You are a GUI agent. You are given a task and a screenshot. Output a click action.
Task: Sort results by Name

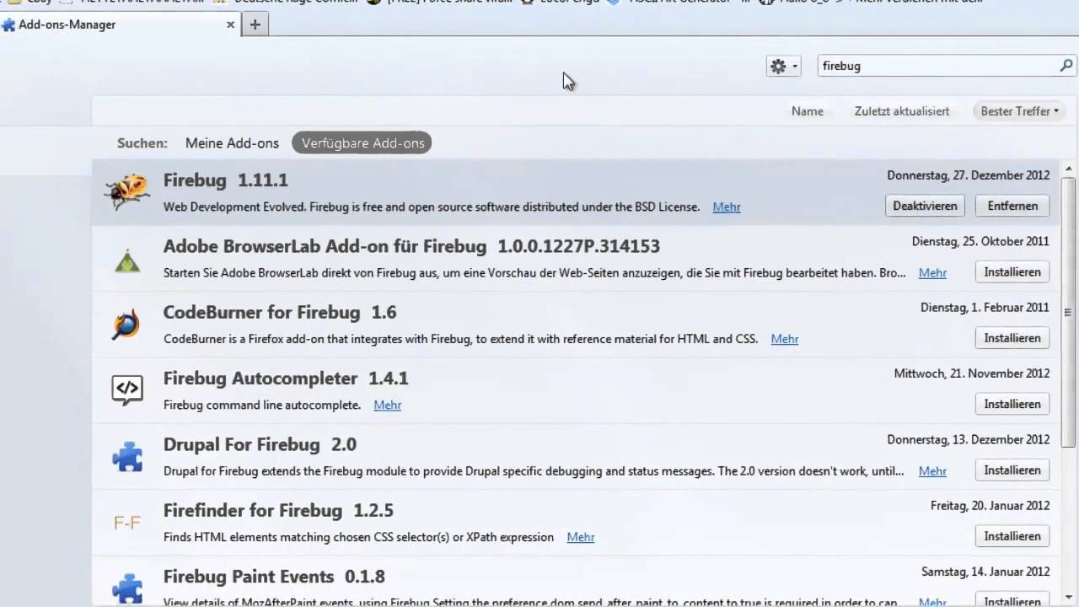pyautogui.click(x=807, y=111)
